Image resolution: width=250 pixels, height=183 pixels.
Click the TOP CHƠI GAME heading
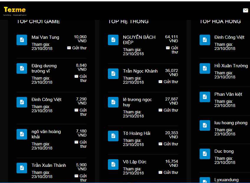pyautogui.click(x=38, y=21)
